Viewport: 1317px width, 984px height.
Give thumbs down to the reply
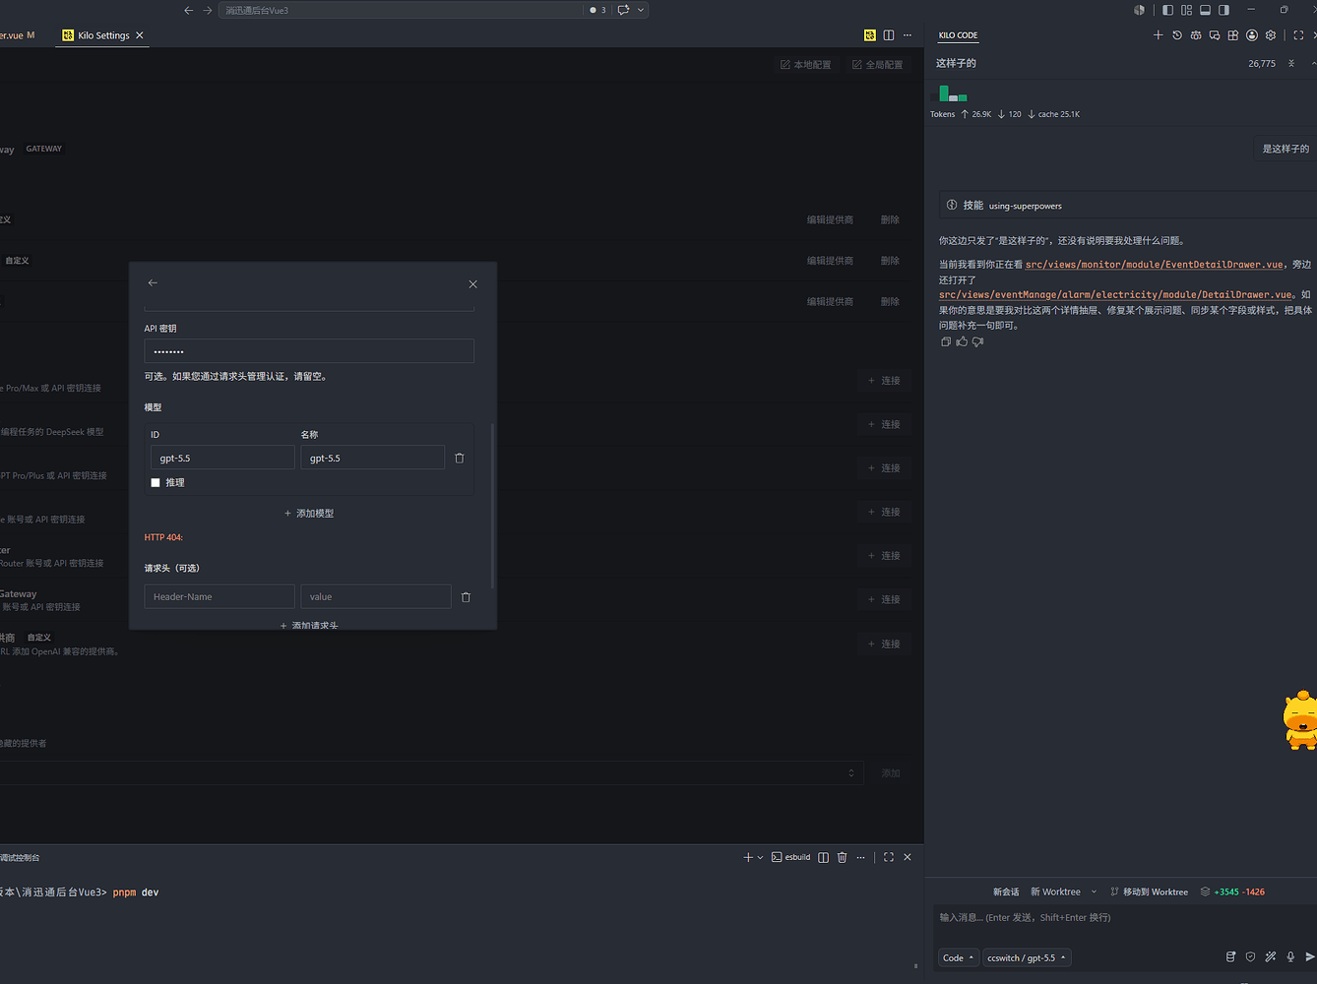click(977, 342)
